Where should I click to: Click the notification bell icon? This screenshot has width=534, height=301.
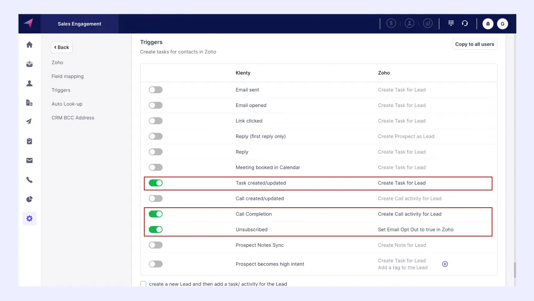(x=488, y=24)
